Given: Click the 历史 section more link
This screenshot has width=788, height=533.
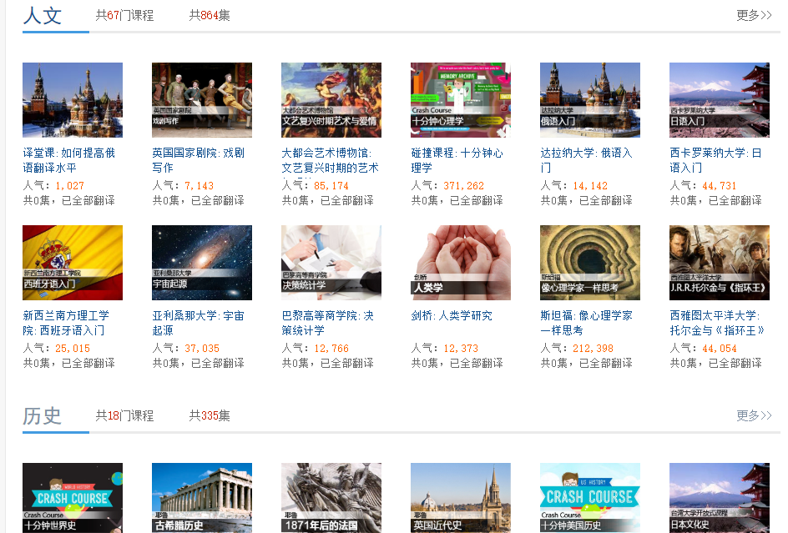Looking at the screenshot, I should click(754, 415).
